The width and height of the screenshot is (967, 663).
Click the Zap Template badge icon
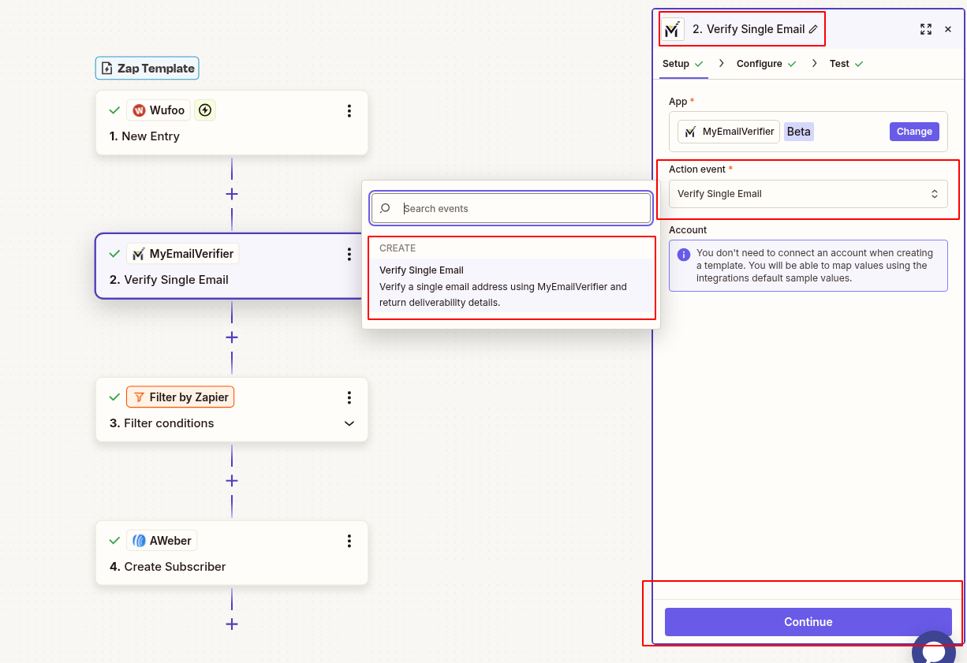pyautogui.click(x=106, y=68)
